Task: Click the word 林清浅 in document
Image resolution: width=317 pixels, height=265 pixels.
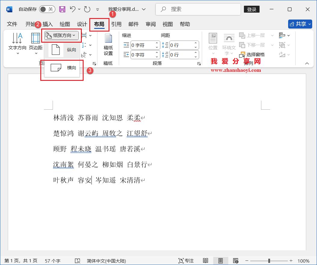Action: [x=63, y=117]
